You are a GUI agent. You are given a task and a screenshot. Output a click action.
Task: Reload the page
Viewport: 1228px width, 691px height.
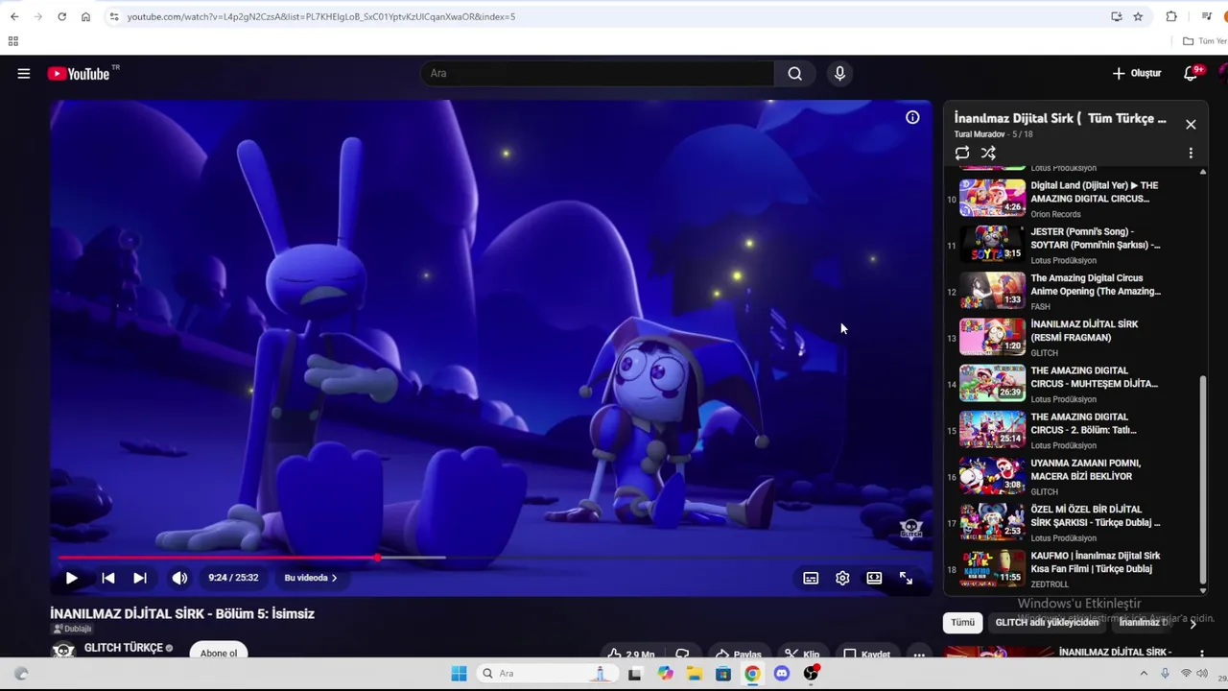(x=61, y=16)
